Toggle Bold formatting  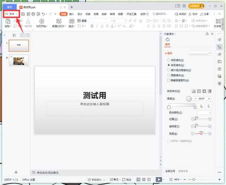click(92, 26)
